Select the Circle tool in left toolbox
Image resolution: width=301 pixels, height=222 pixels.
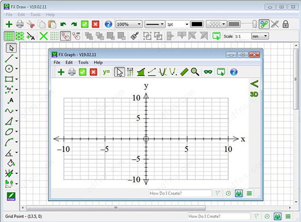[x=9, y=68]
